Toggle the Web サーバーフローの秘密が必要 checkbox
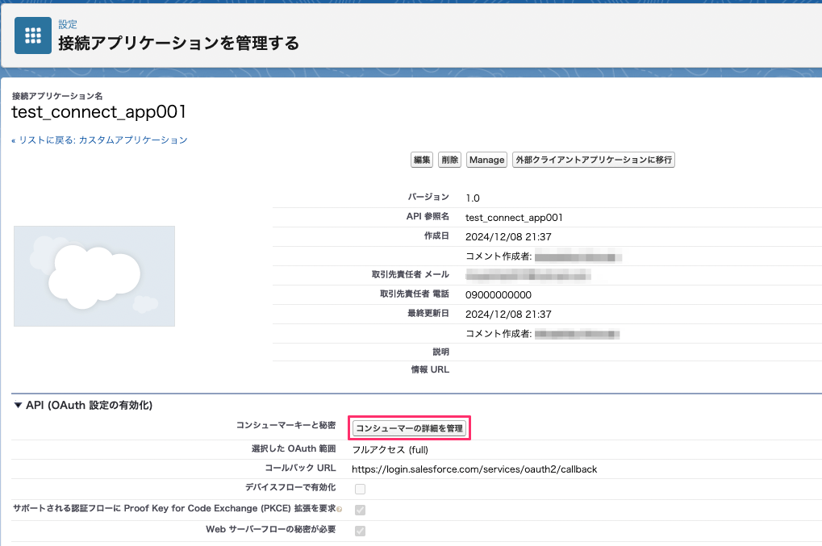This screenshot has height=546, width=822. (x=360, y=531)
